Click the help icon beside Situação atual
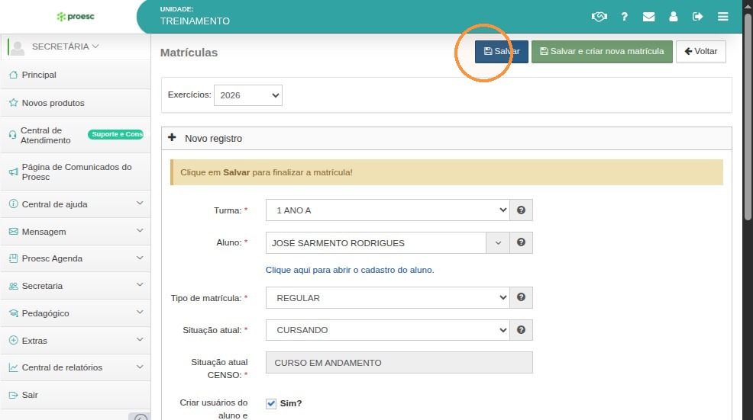 521,330
